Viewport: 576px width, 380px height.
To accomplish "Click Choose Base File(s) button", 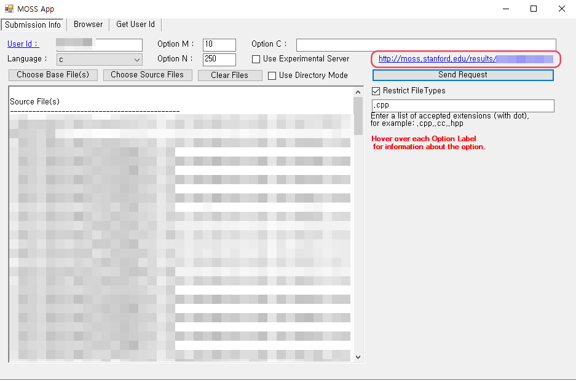I will click(x=53, y=75).
